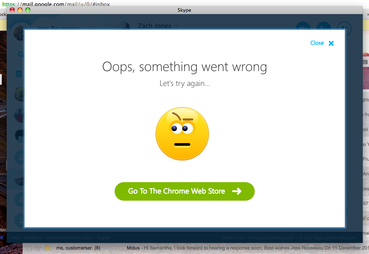Viewport: 369px width, 254px height.
Task: Open the Terms of use footer link
Action: (x=233, y=238)
